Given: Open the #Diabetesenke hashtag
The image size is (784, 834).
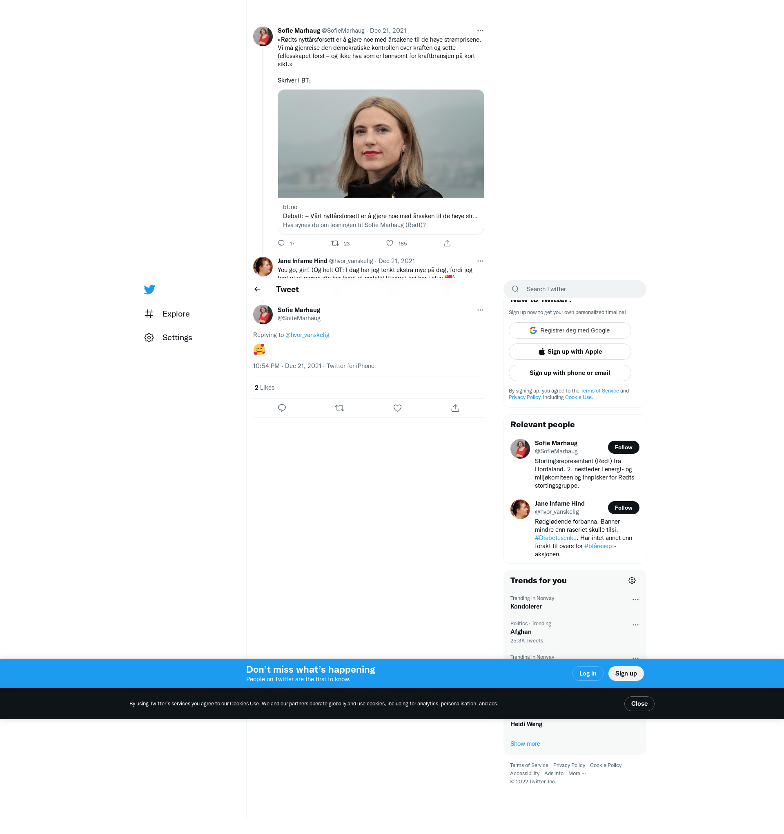Looking at the screenshot, I should pyautogui.click(x=555, y=538).
